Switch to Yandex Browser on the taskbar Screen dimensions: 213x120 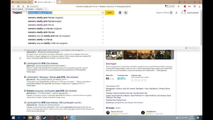click(x=38, y=118)
